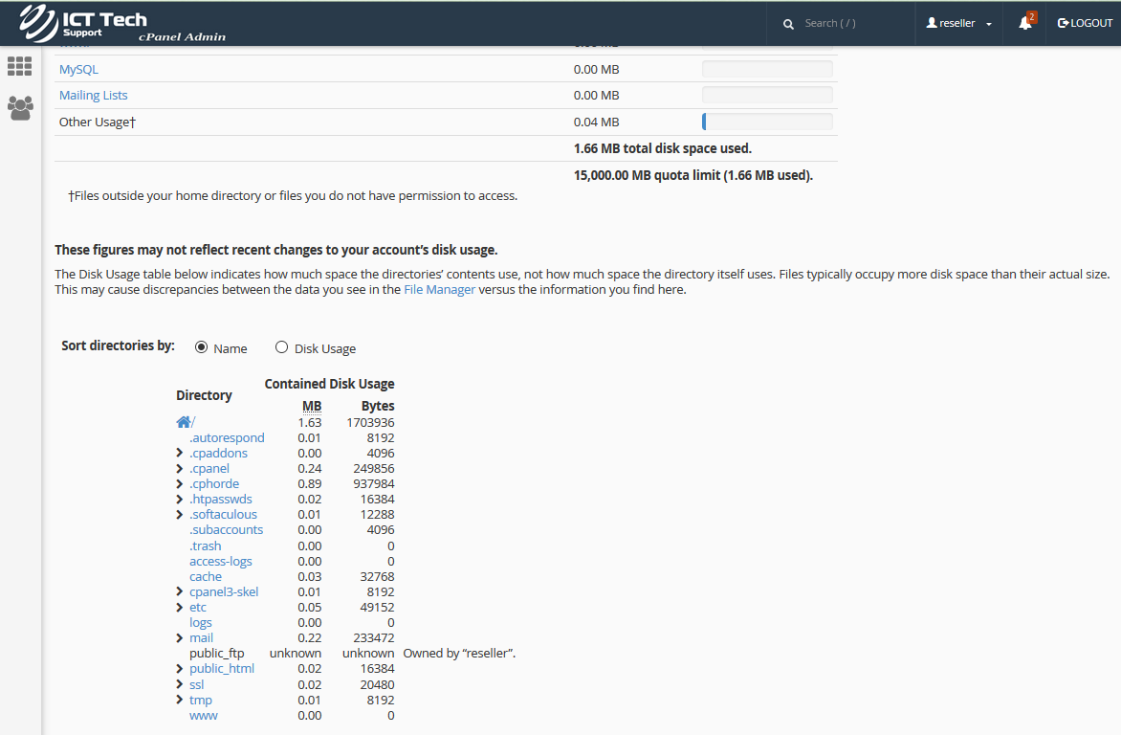1121x735 pixels.
Task: Log out using the LOGOUT button
Action: point(1085,23)
